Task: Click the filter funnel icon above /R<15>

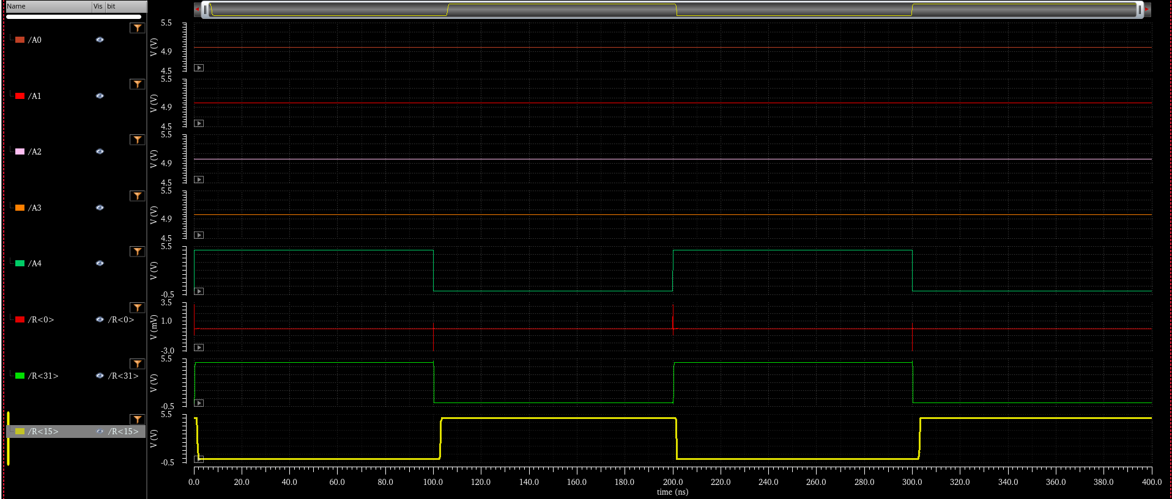Action: tap(137, 420)
